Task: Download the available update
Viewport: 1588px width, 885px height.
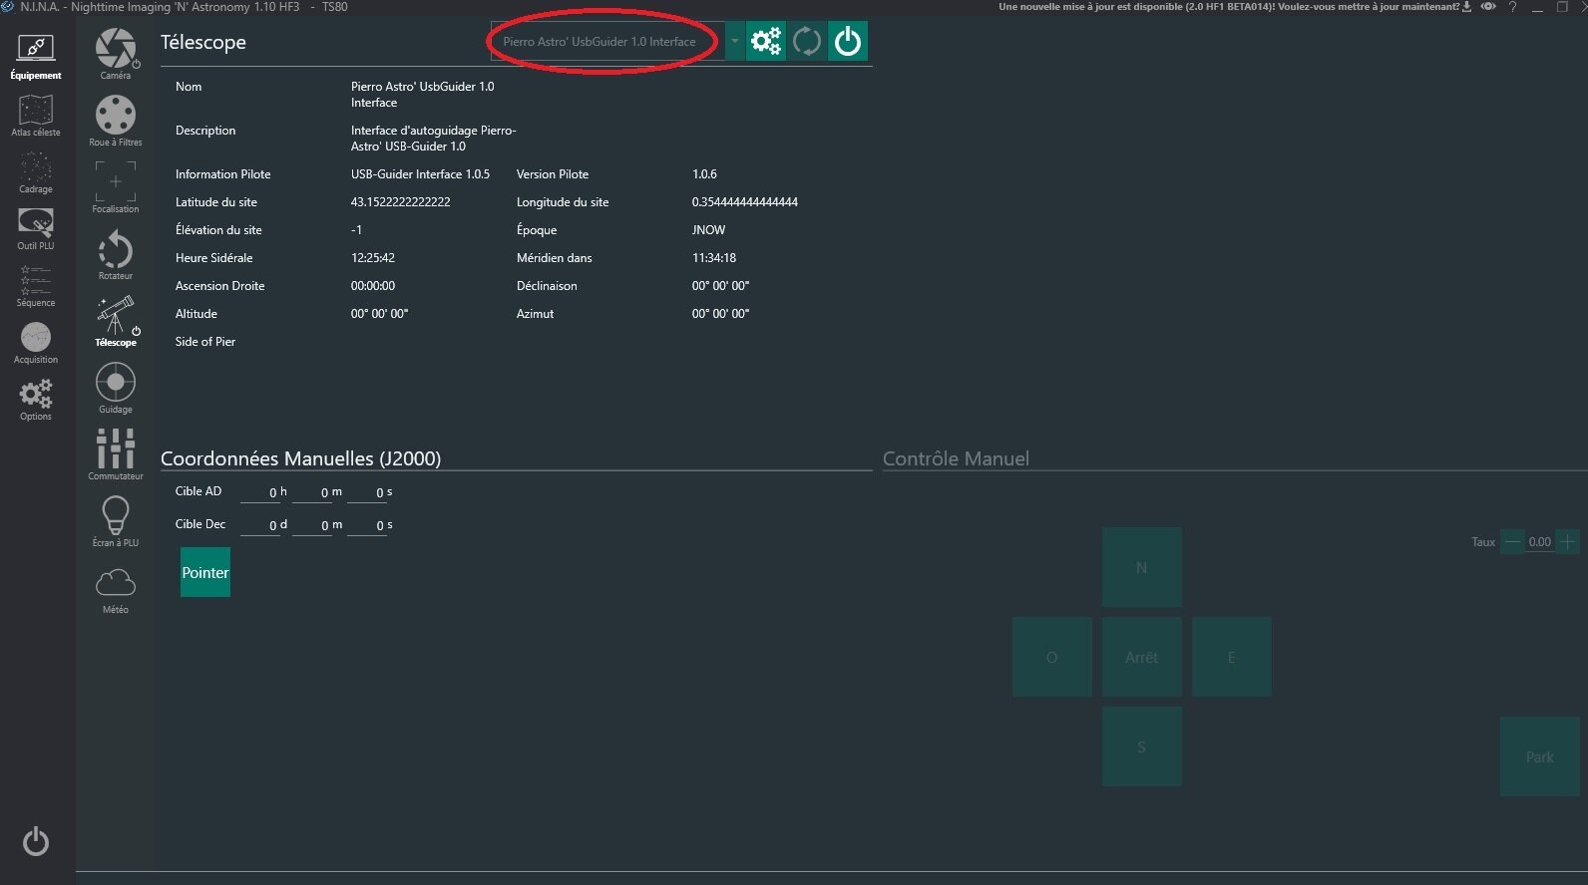Action: click(x=1466, y=7)
